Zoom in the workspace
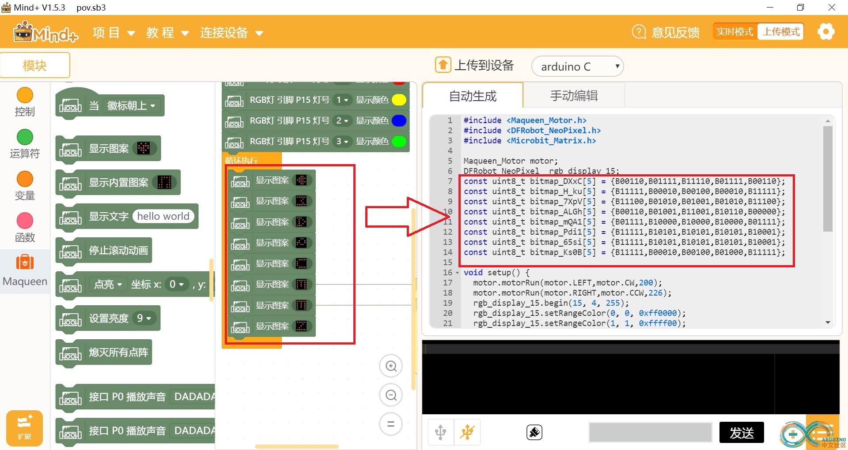This screenshot has width=848, height=450. pyautogui.click(x=391, y=366)
